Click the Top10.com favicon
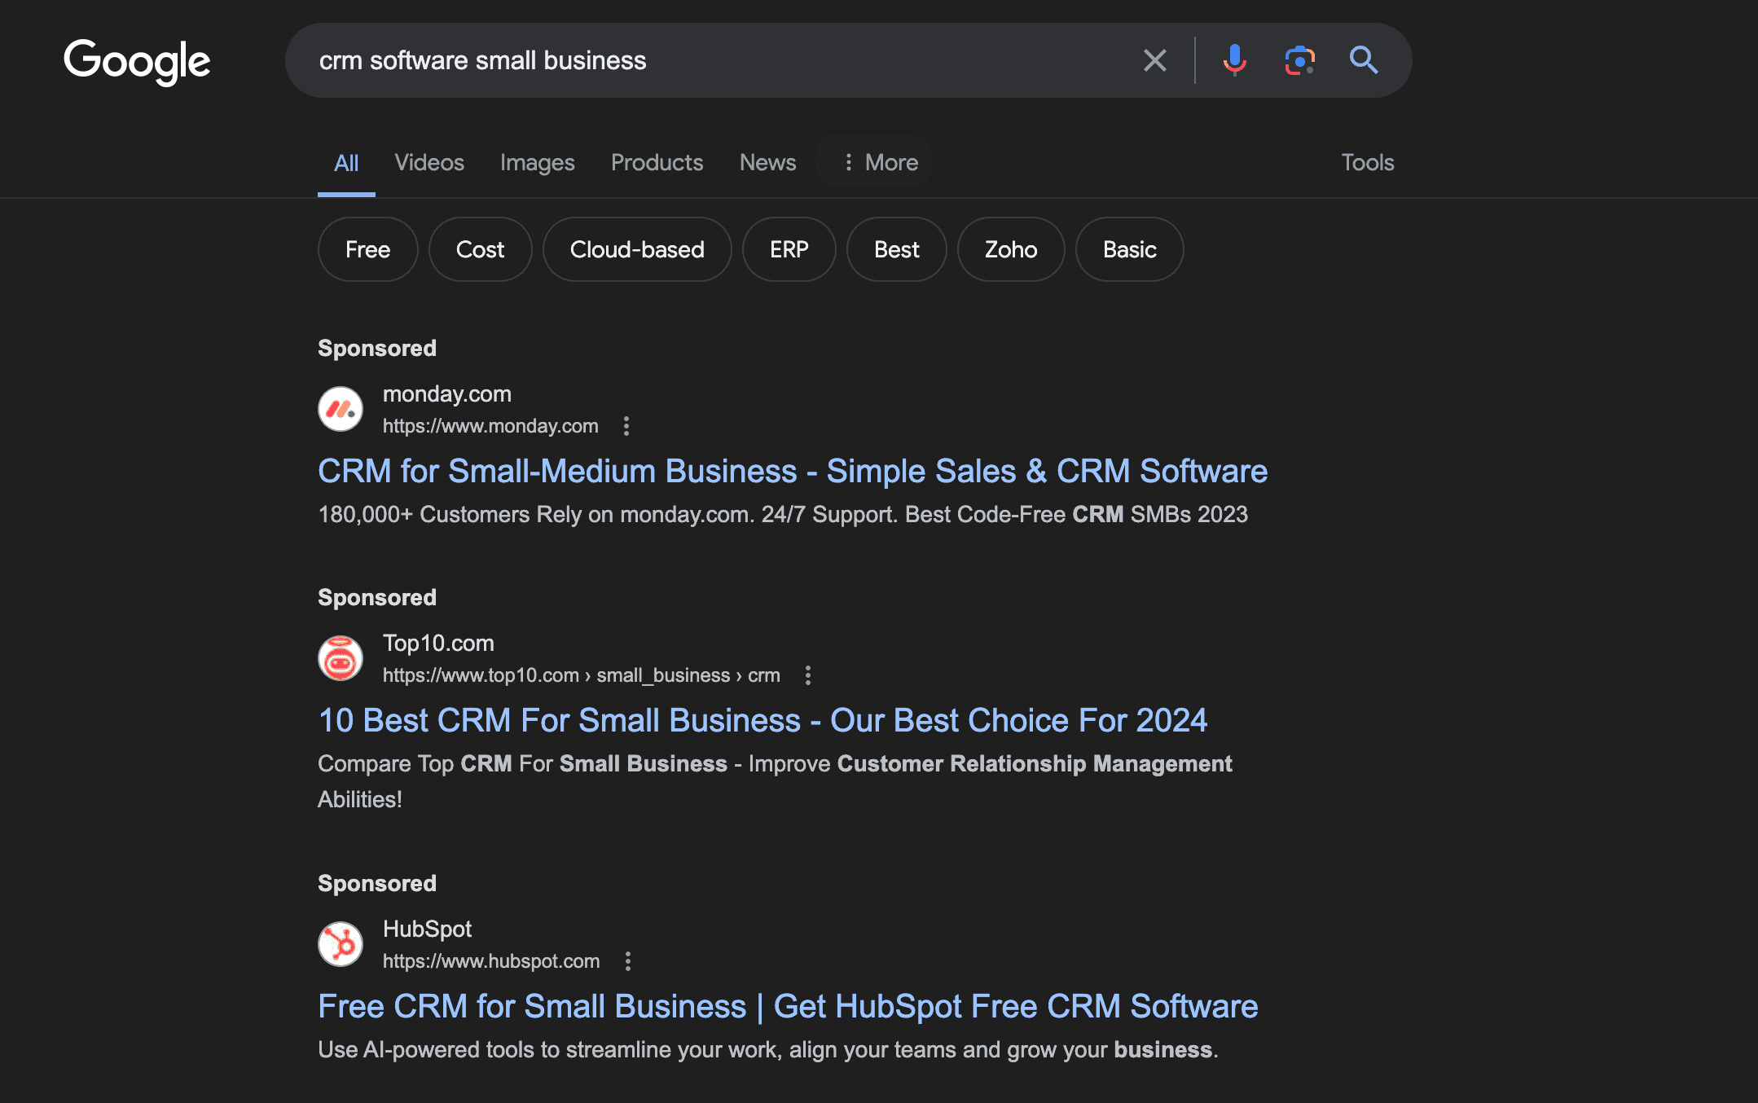 341,657
